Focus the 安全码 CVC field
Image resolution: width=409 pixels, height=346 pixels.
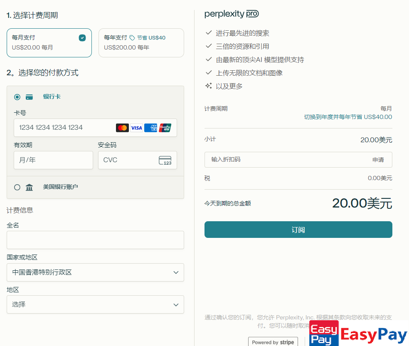(138, 160)
